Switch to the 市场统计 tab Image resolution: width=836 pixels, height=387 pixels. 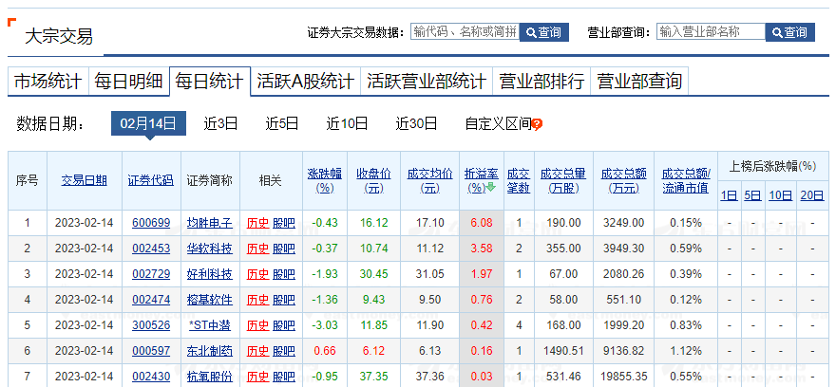(x=47, y=82)
